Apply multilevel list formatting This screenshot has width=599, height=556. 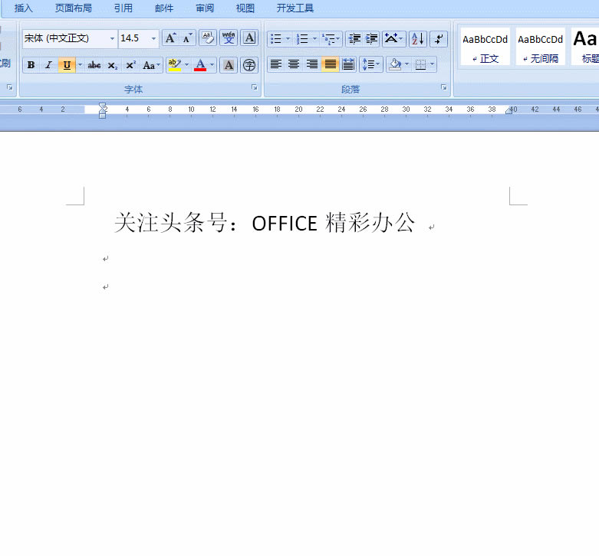click(331, 38)
